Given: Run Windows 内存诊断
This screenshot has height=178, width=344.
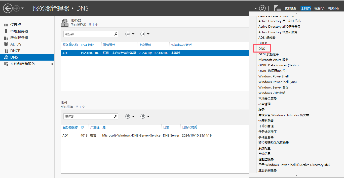Looking at the screenshot, I should click(x=272, y=93).
